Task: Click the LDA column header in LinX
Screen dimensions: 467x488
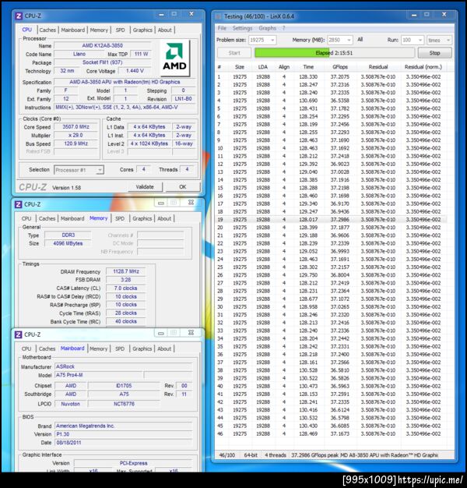Action: coord(263,67)
